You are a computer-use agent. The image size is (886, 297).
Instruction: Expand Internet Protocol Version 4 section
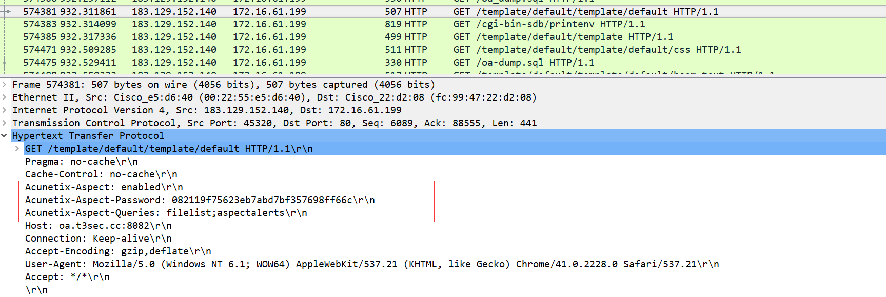coord(5,110)
